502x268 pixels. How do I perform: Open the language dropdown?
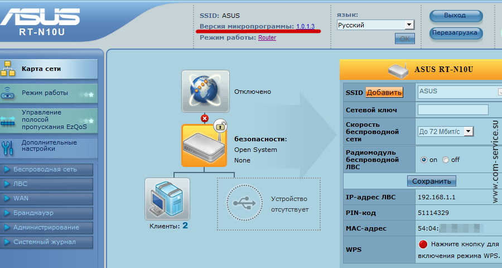[x=375, y=25]
